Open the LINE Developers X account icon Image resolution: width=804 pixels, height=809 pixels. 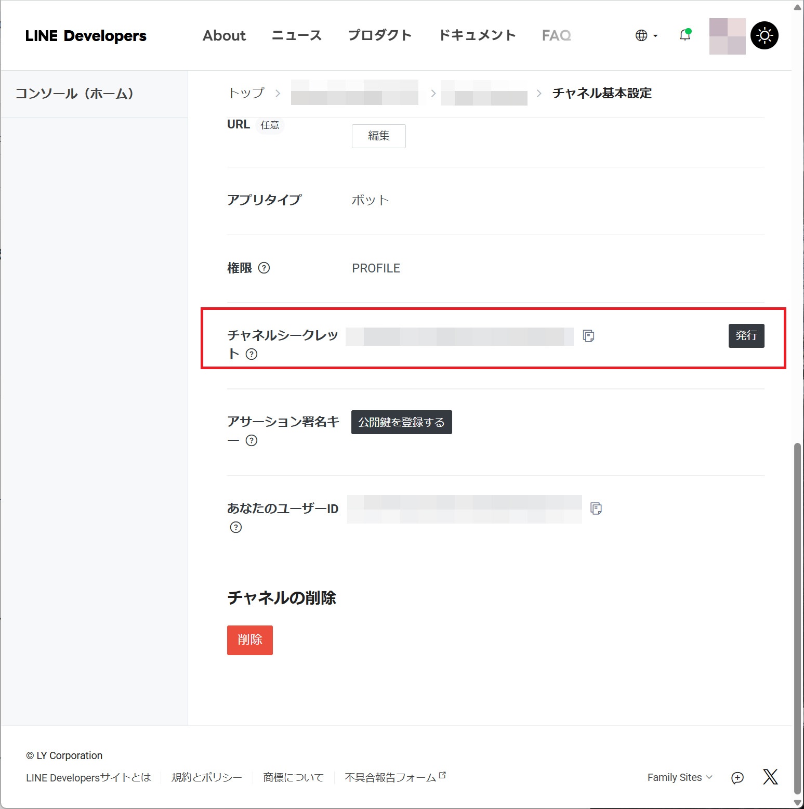771,777
